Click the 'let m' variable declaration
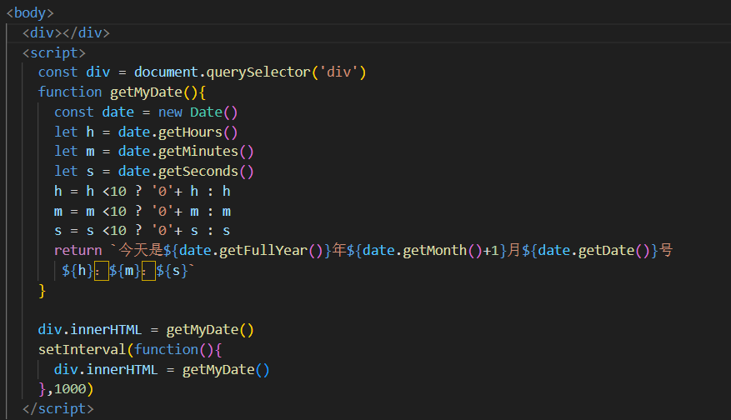Screen dimensions: 731x420 [74, 152]
